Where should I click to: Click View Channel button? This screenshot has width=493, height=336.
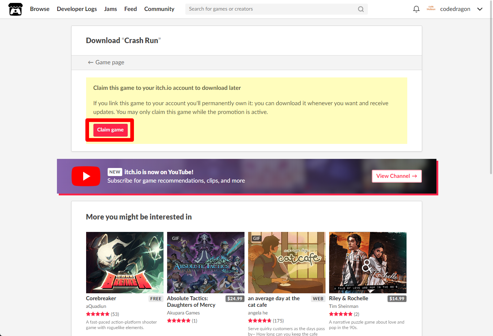(x=397, y=176)
